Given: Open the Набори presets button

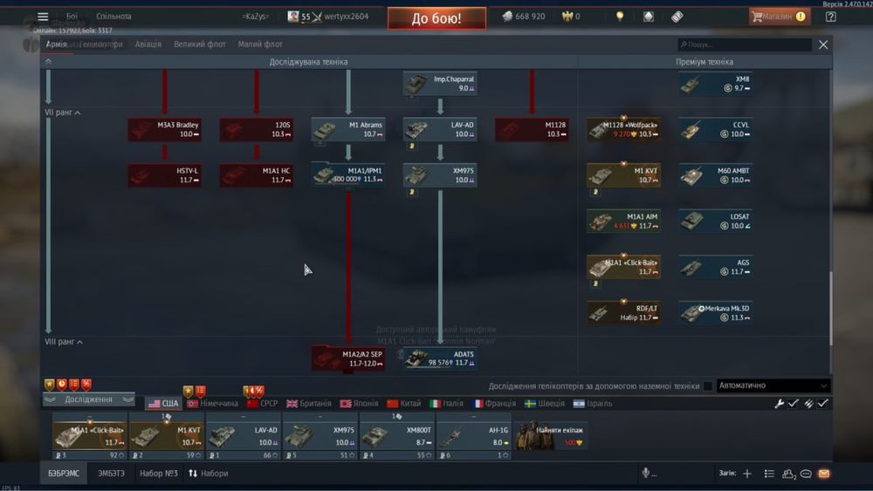Looking at the screenshot, I should 209,474.
